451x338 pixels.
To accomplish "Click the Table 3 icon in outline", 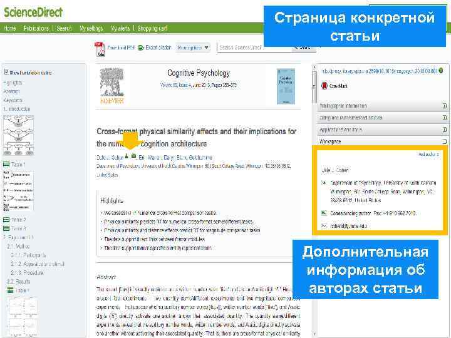I will click(x=6, y=228).
